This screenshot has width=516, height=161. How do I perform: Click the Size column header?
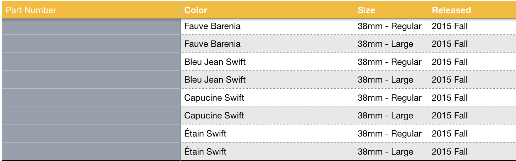click(x=391, y=10)
